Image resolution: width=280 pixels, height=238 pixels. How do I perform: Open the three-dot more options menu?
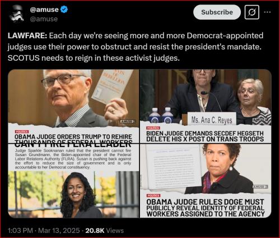pyautogui.click(x=267, y=12)
